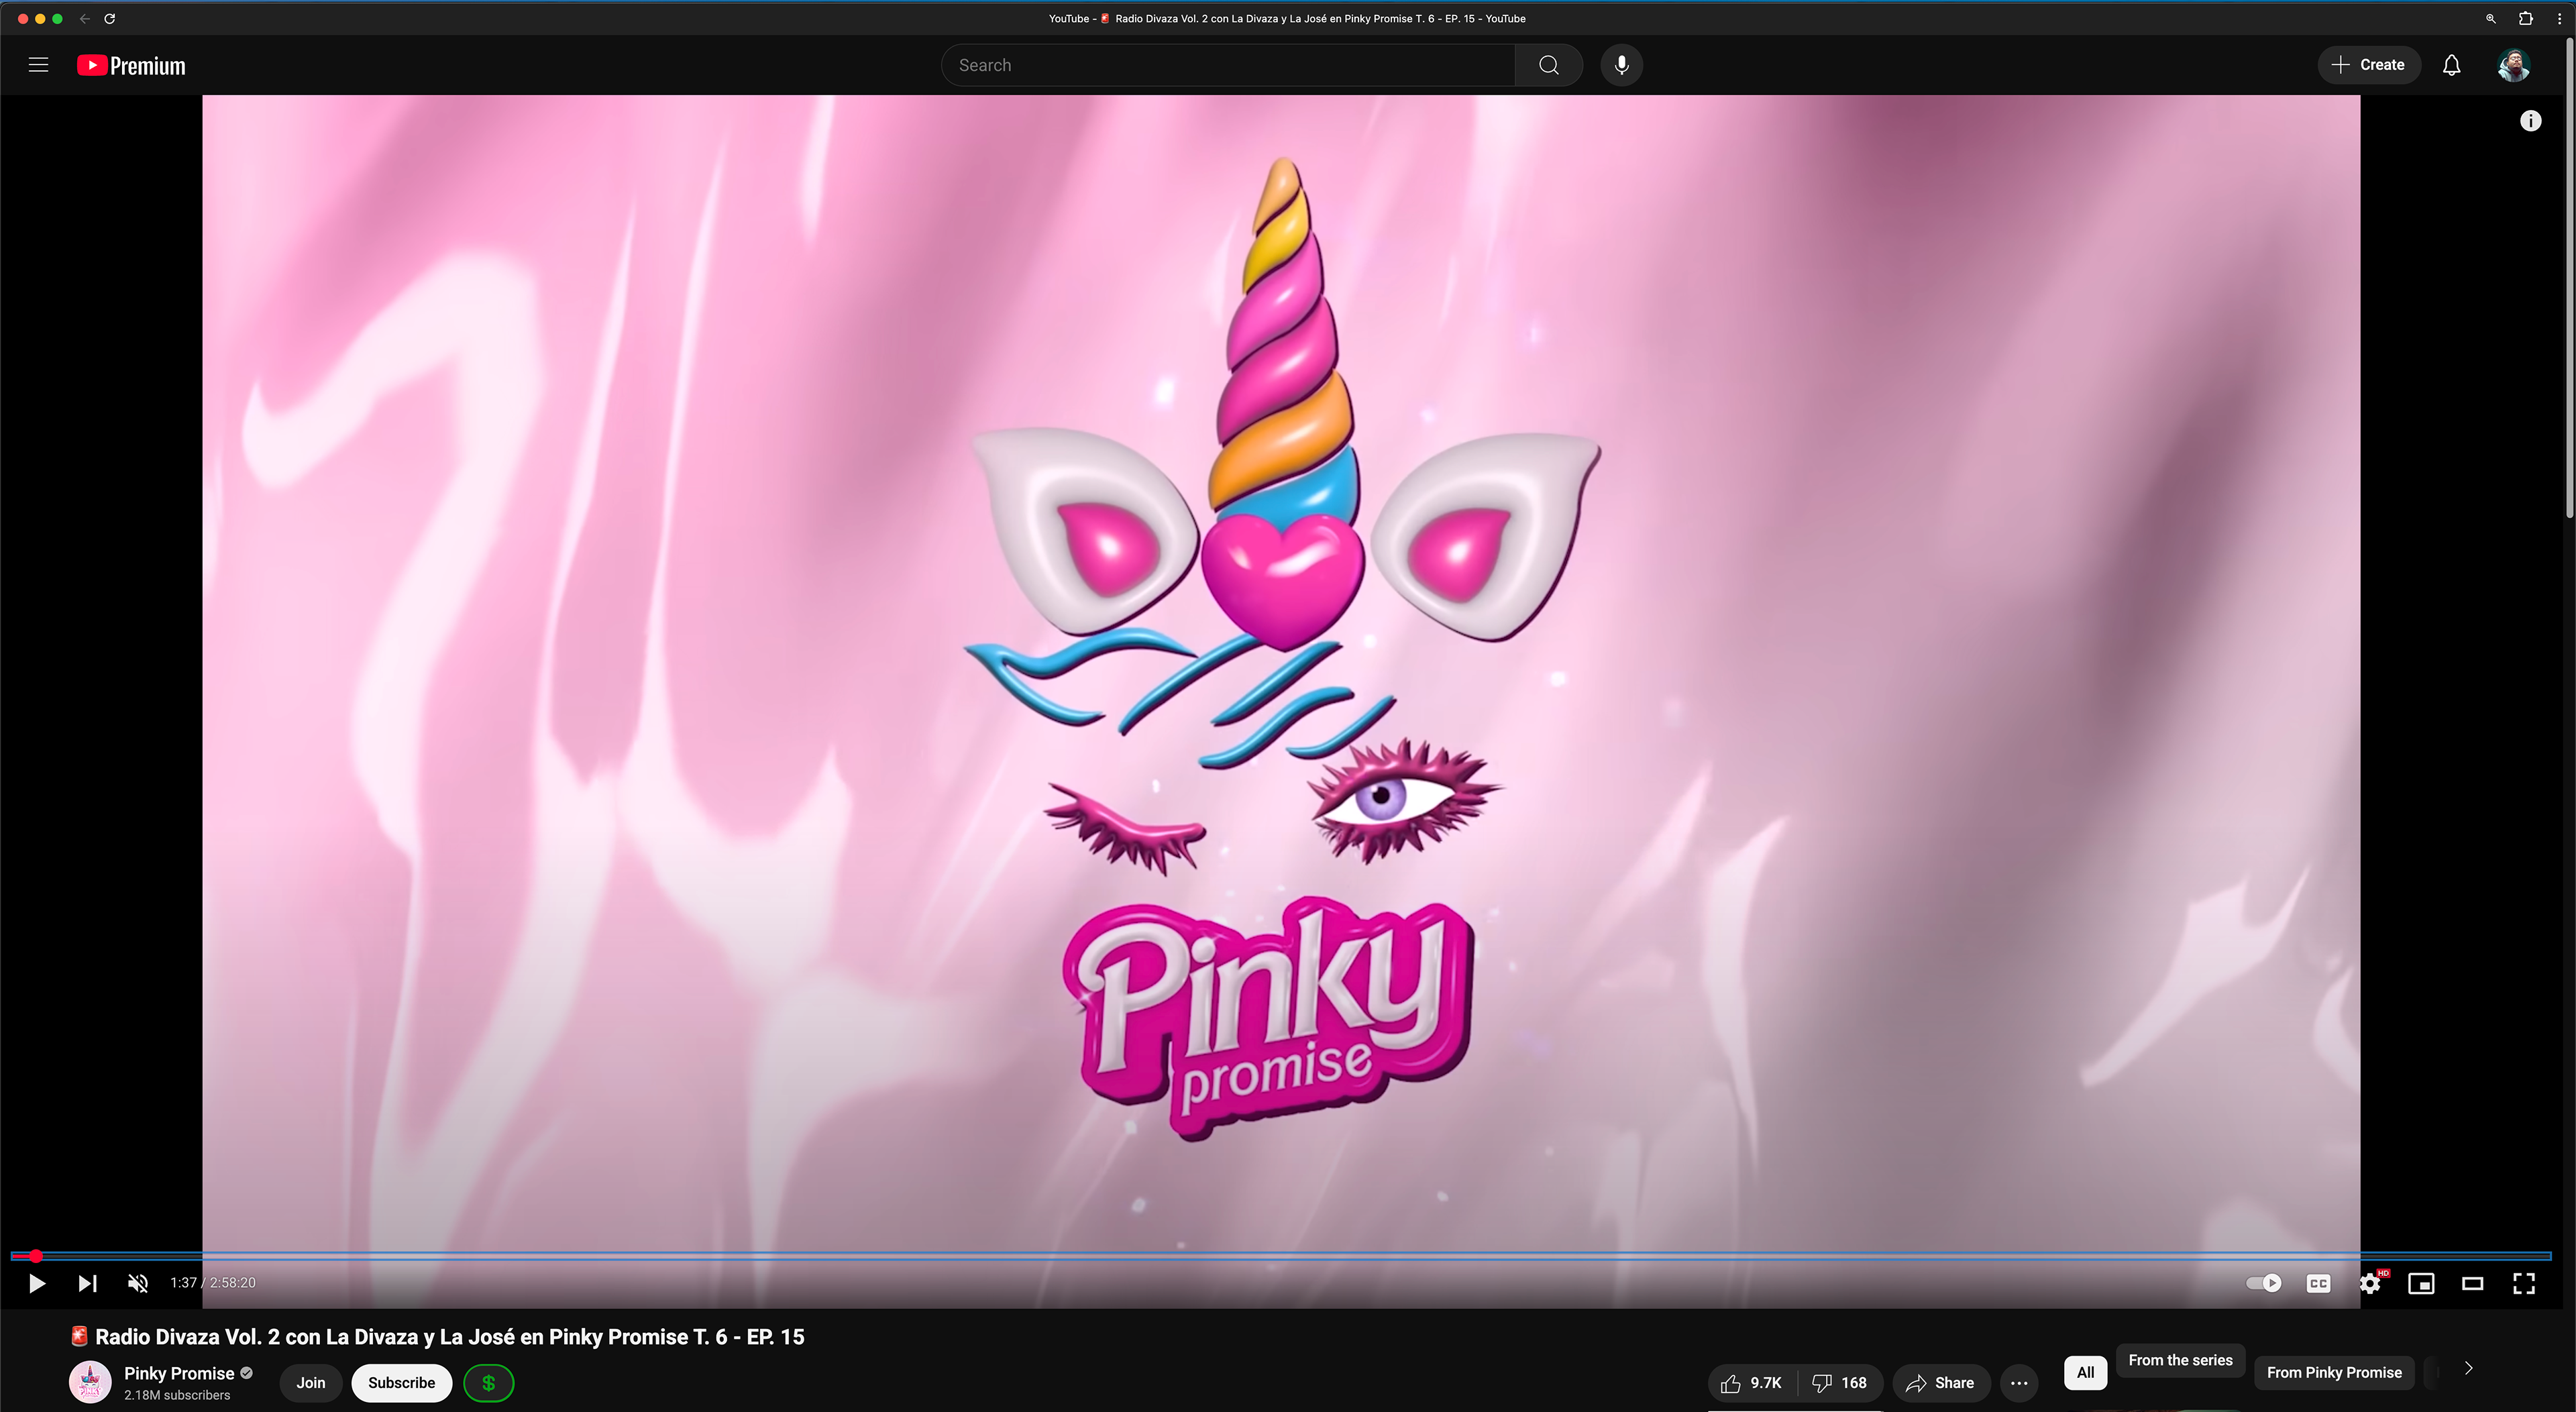Show video info card icon
The height and width of the screenshot is (1412, 2576).
(2530, 121)
